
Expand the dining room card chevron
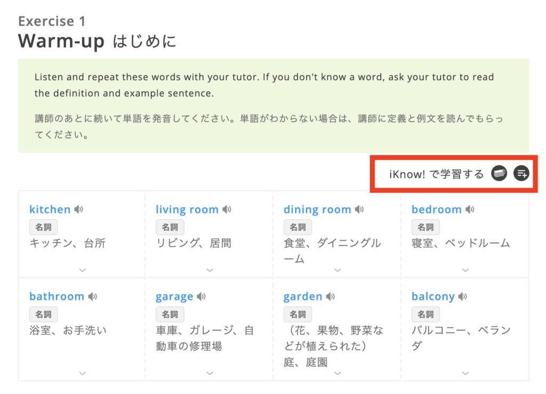click(338, 270)
